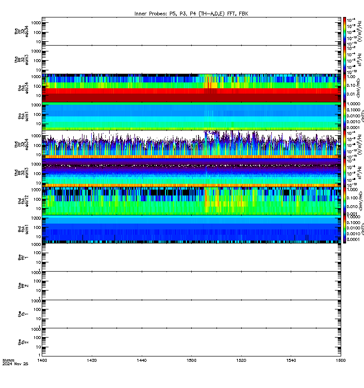Click the 'thd fff 32 edc34' panel label
Image resolution: width=364 pixels, height=388 pixels.
(21, 145)
